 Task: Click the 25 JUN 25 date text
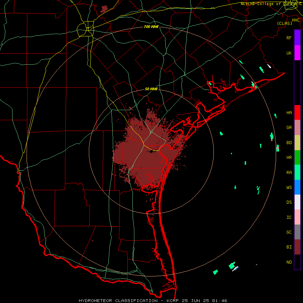pyautogui.click(x=196, y=301)
